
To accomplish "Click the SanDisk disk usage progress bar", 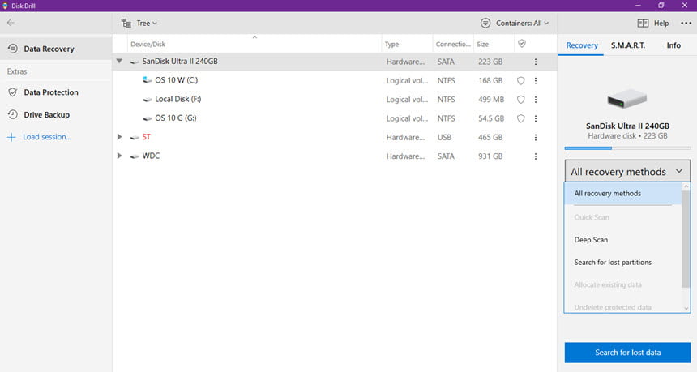I will coord(627,148).
